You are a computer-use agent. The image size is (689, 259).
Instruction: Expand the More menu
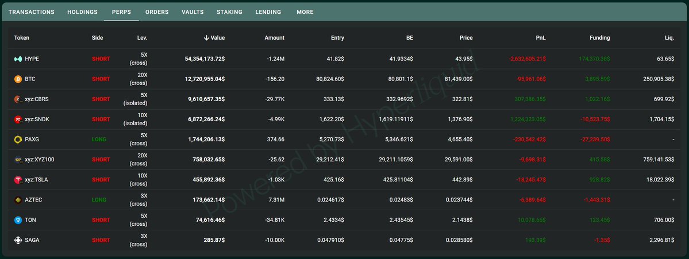(x=305, y=12)
